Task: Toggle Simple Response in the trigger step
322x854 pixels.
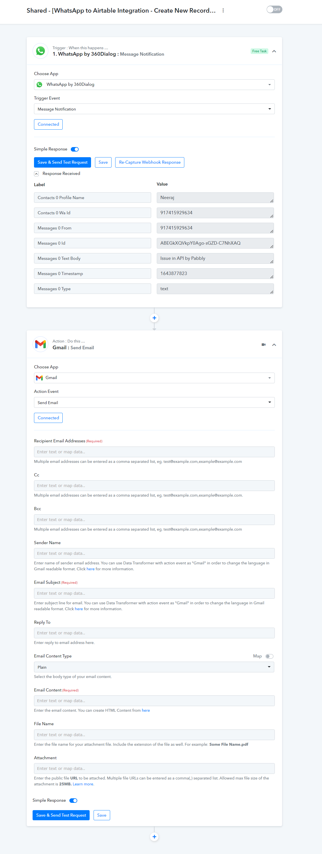Action: pos(75,149)
